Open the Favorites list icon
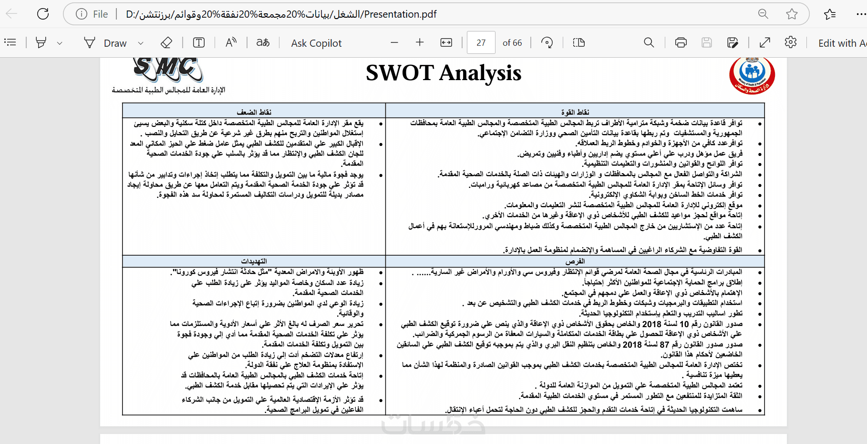Image resolution: width=867 pixels, height=444 pixels. point(830,14)
